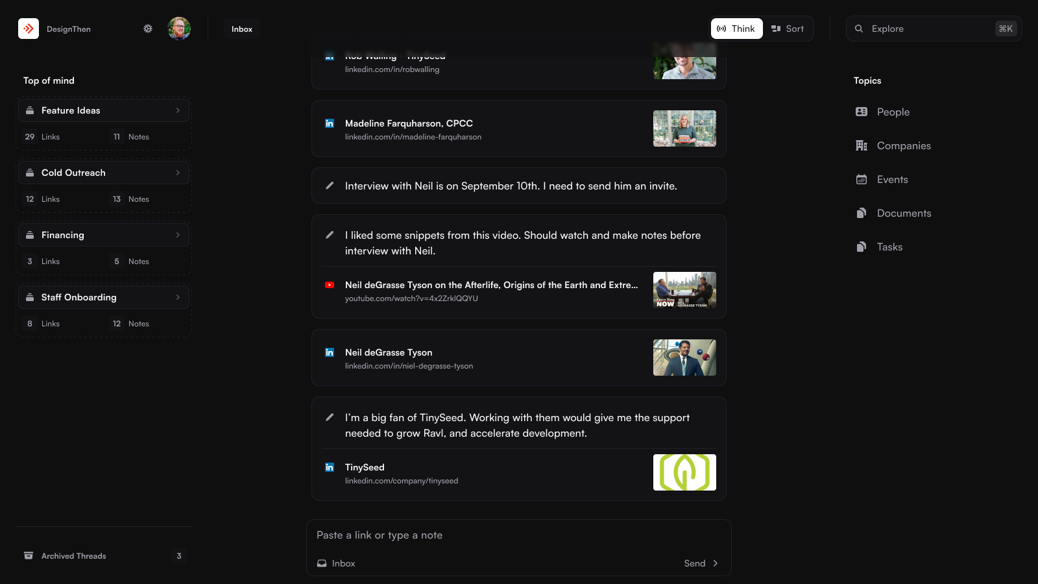Screen dimensions: 1038x584
Task: Click the Cold Outreach stack icon
Action: point(30,173)
